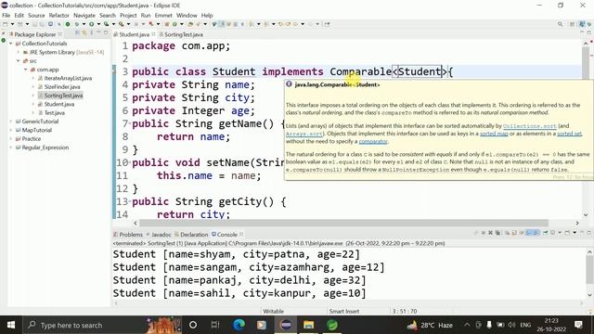The height and width of the screenshot is (334, 594).
Task: Follow comparator link in tooltip
Action: point(373,141)
